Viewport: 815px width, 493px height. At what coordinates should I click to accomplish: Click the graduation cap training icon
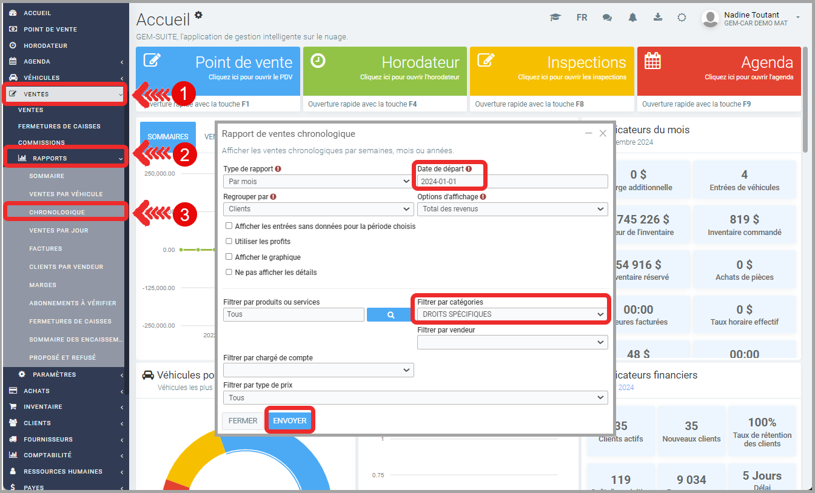pos(555,18)
